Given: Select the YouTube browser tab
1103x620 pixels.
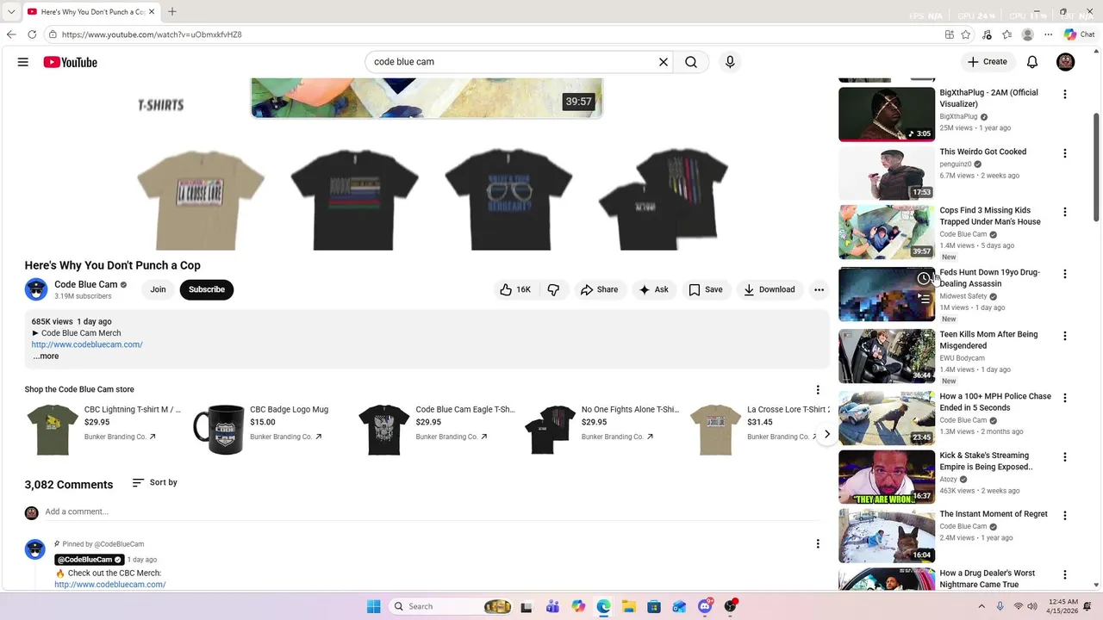Looking at the screenshot, I should 90,12.
